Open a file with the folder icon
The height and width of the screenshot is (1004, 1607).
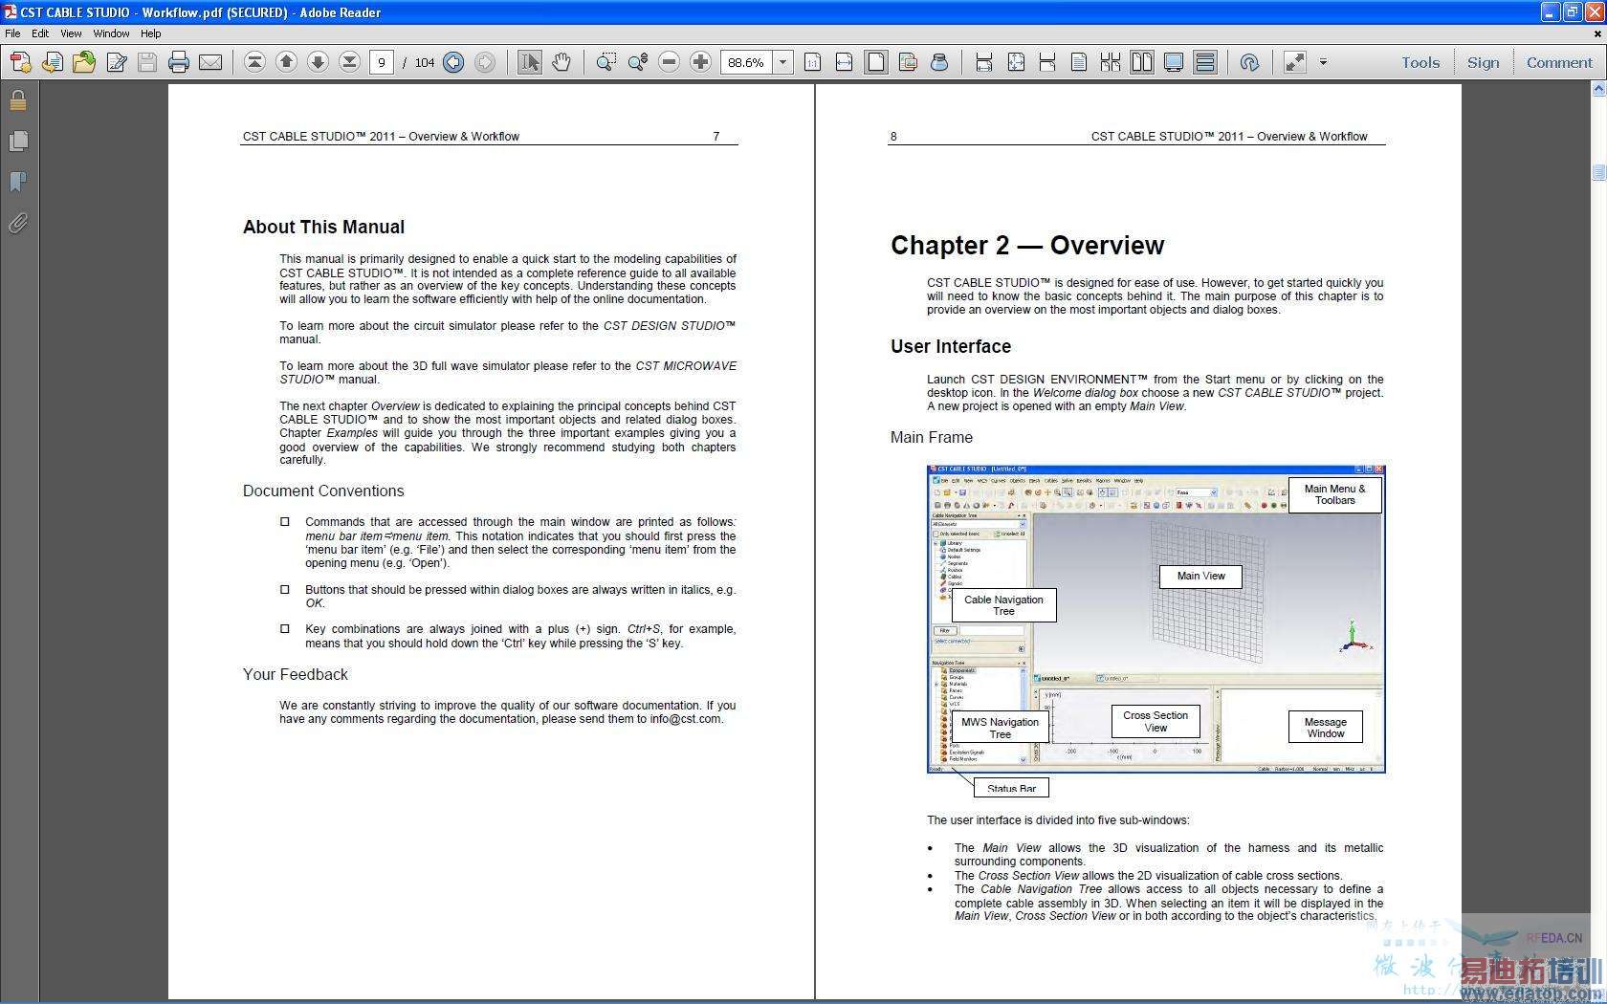[x=84, y=62]
